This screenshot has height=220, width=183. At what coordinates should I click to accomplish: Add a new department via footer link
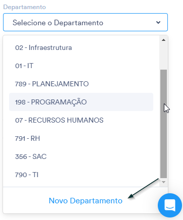point(86,201)
